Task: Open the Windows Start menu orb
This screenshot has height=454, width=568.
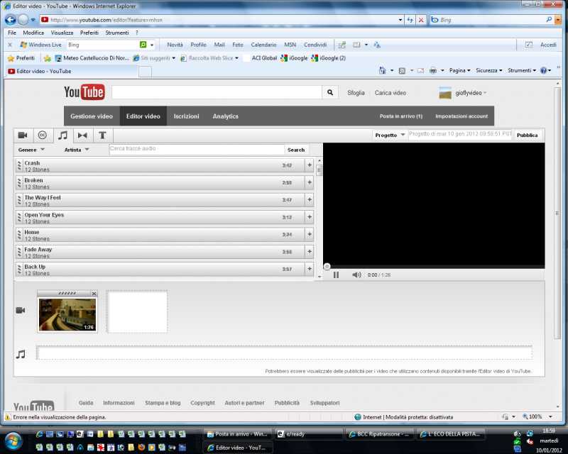Action: tap(13, 441)
